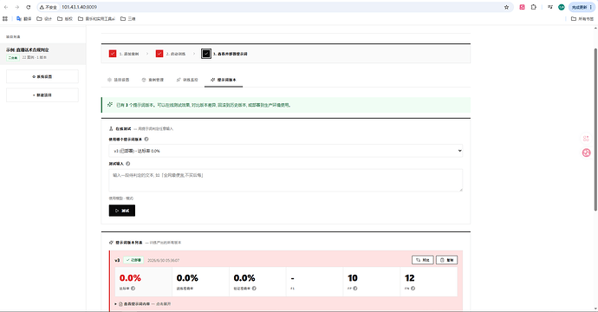Click the red checkbox for step 1
This screenshot has width=598, height=312.
[x=113, y=54]
